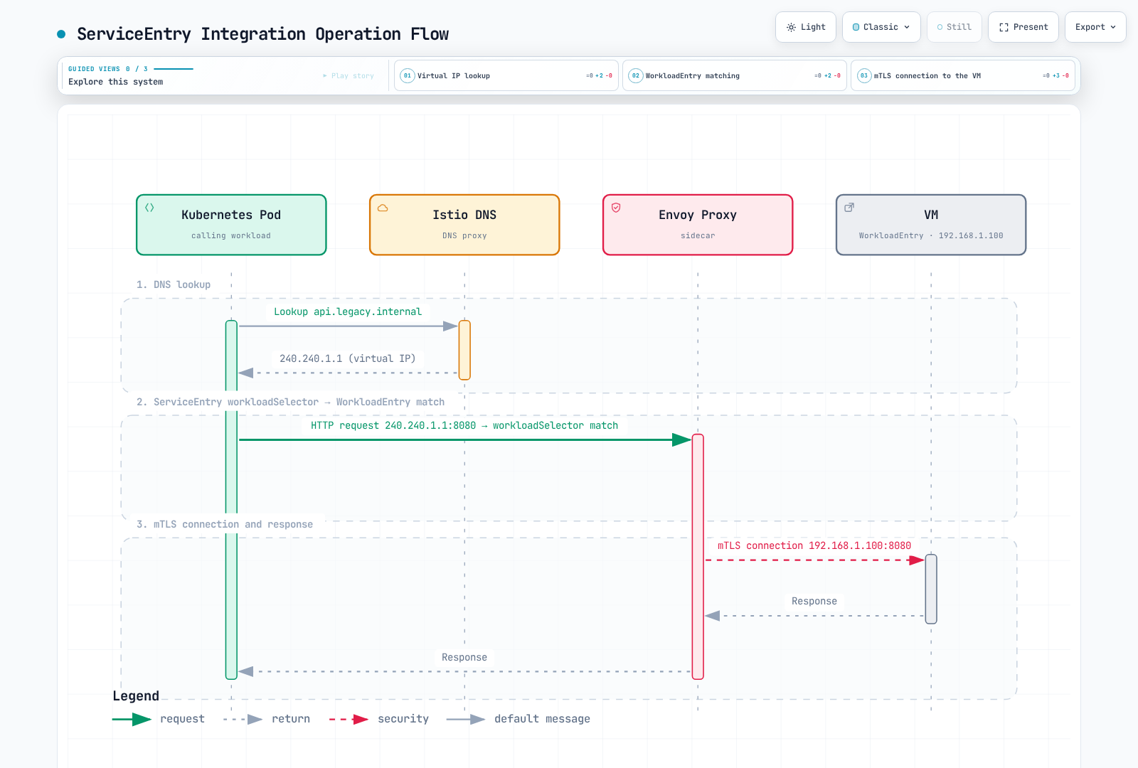Viewport: 1138px width, 768px height.
Task: Click the return legend dashed arrow
Action: [x=243, y=719]
